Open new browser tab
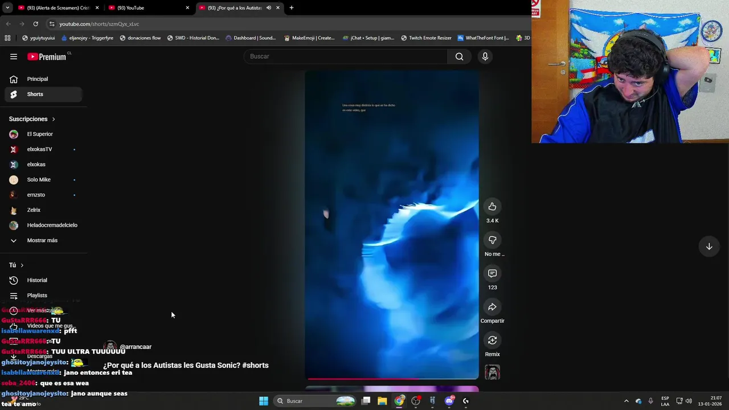729x410 pixels. coord(292,8)
